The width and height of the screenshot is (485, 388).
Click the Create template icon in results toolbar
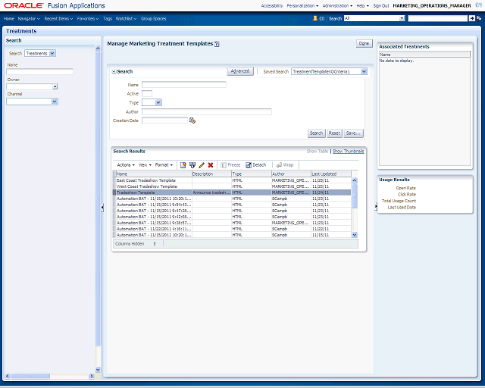tap(183, 165)
